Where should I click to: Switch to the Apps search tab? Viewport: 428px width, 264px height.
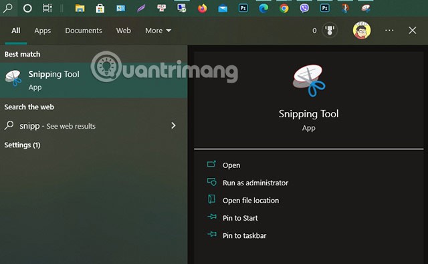[x=43, y=31]
